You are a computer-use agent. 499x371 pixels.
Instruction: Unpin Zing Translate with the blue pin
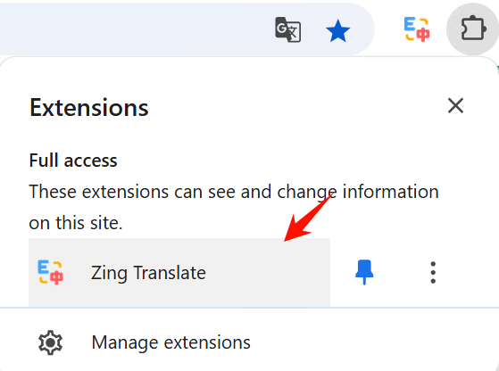point(364,272)
